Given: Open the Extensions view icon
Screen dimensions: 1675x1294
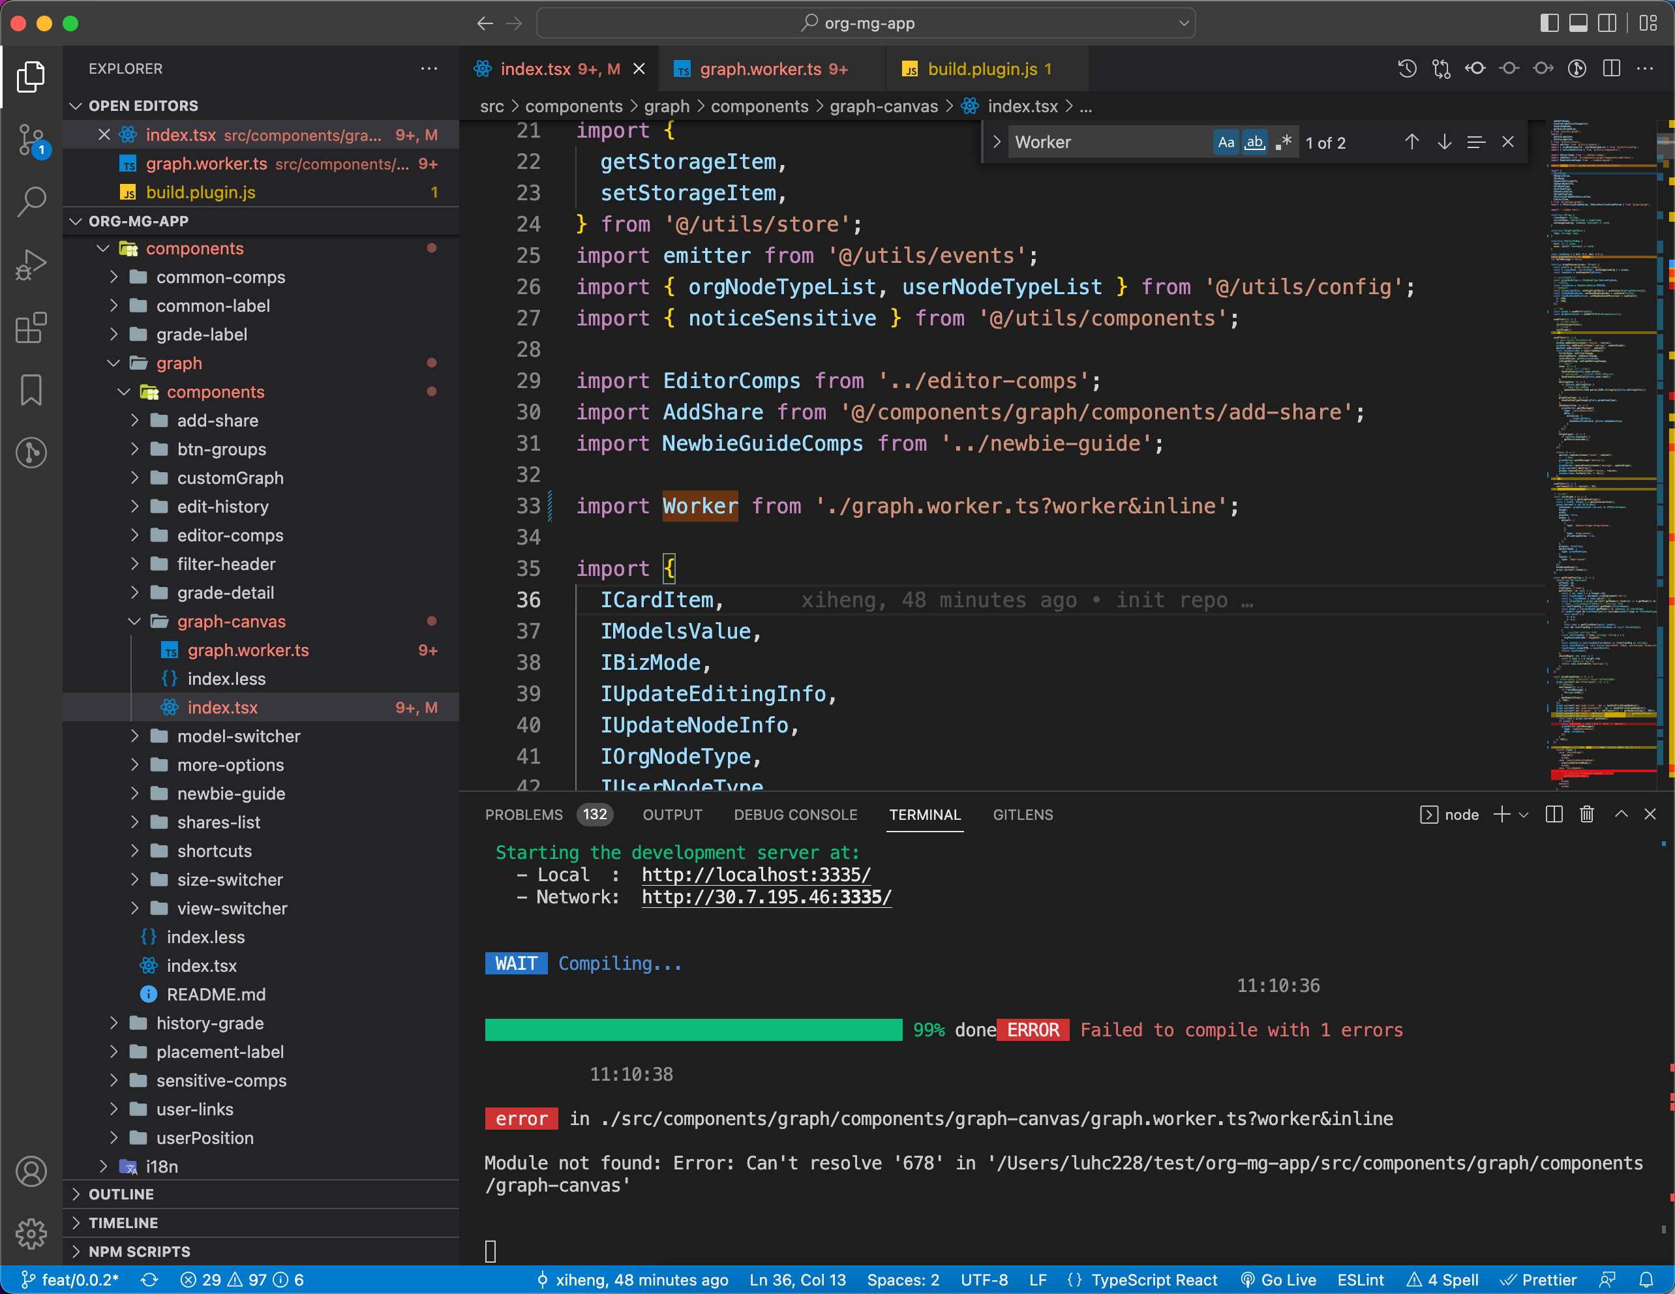Looking at the screenshot, I should click(x=31, y=327).
